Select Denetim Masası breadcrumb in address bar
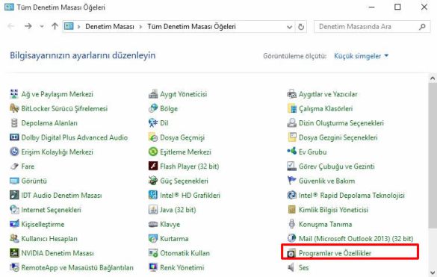The width and height of the screenshot is (437, 277). (x=110, y=27)
